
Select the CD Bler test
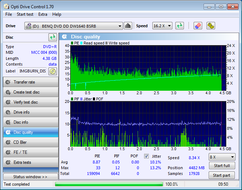tap(31, 142)
